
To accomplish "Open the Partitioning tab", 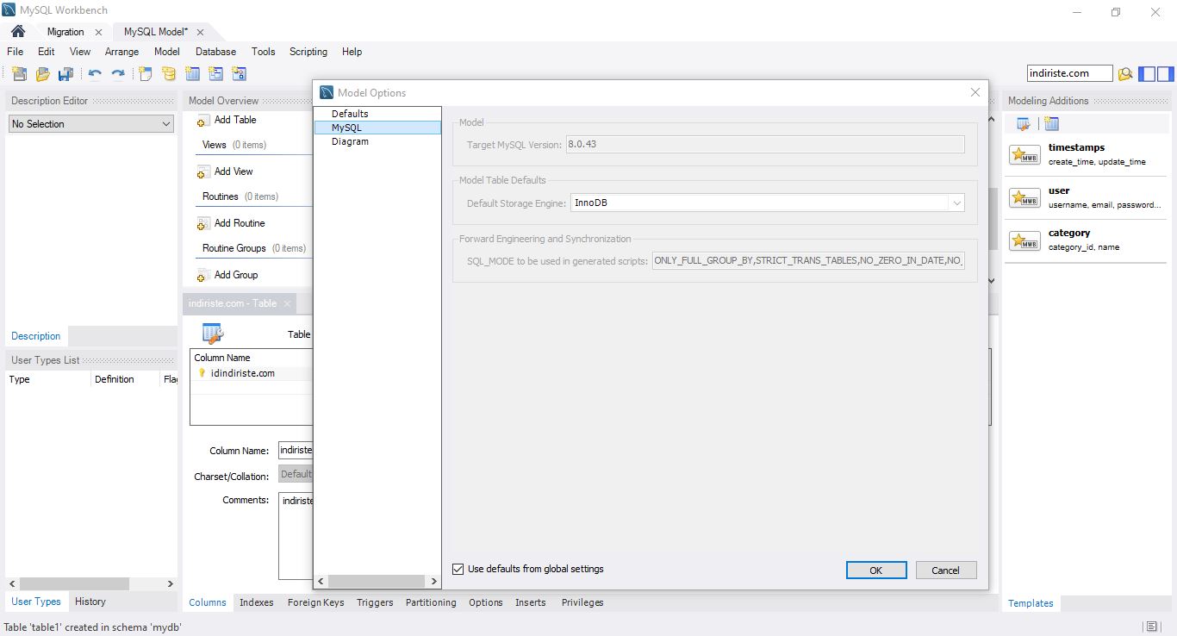I will click(x=431, y=602).
